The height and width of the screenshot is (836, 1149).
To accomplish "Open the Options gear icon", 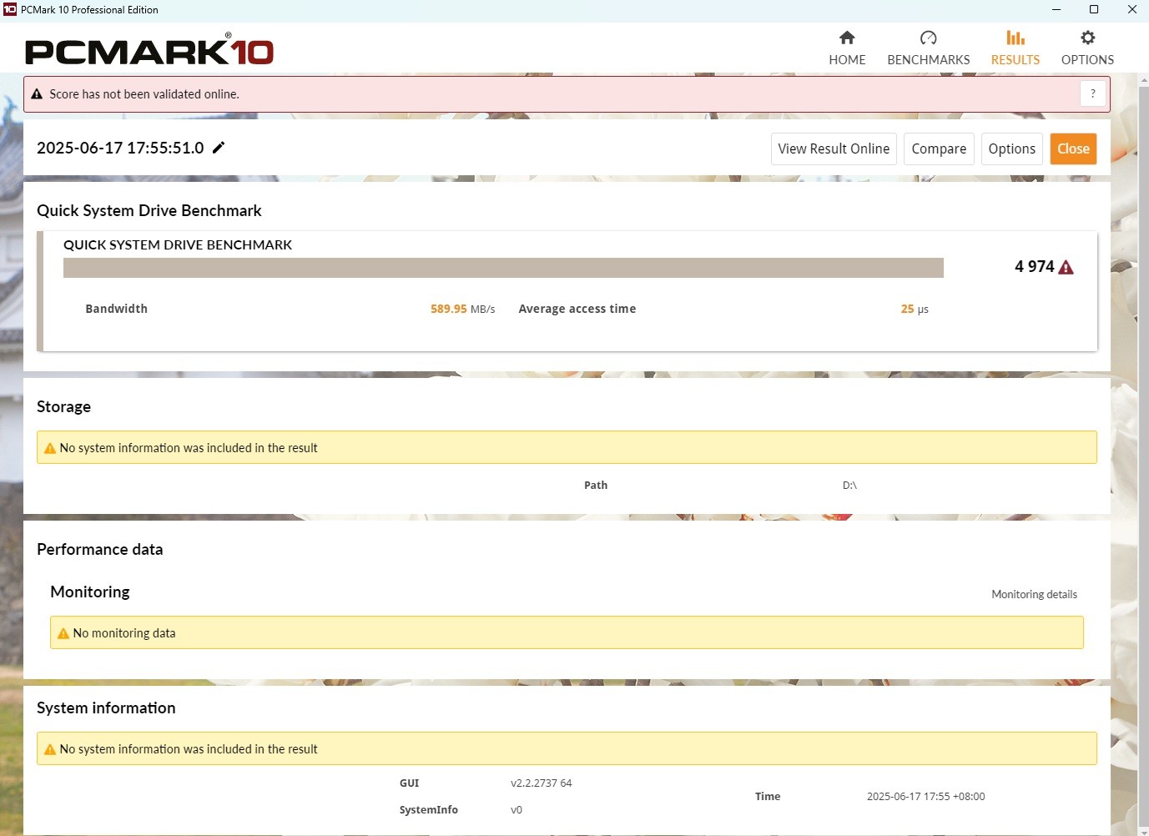I will [x=1087, y=38].
